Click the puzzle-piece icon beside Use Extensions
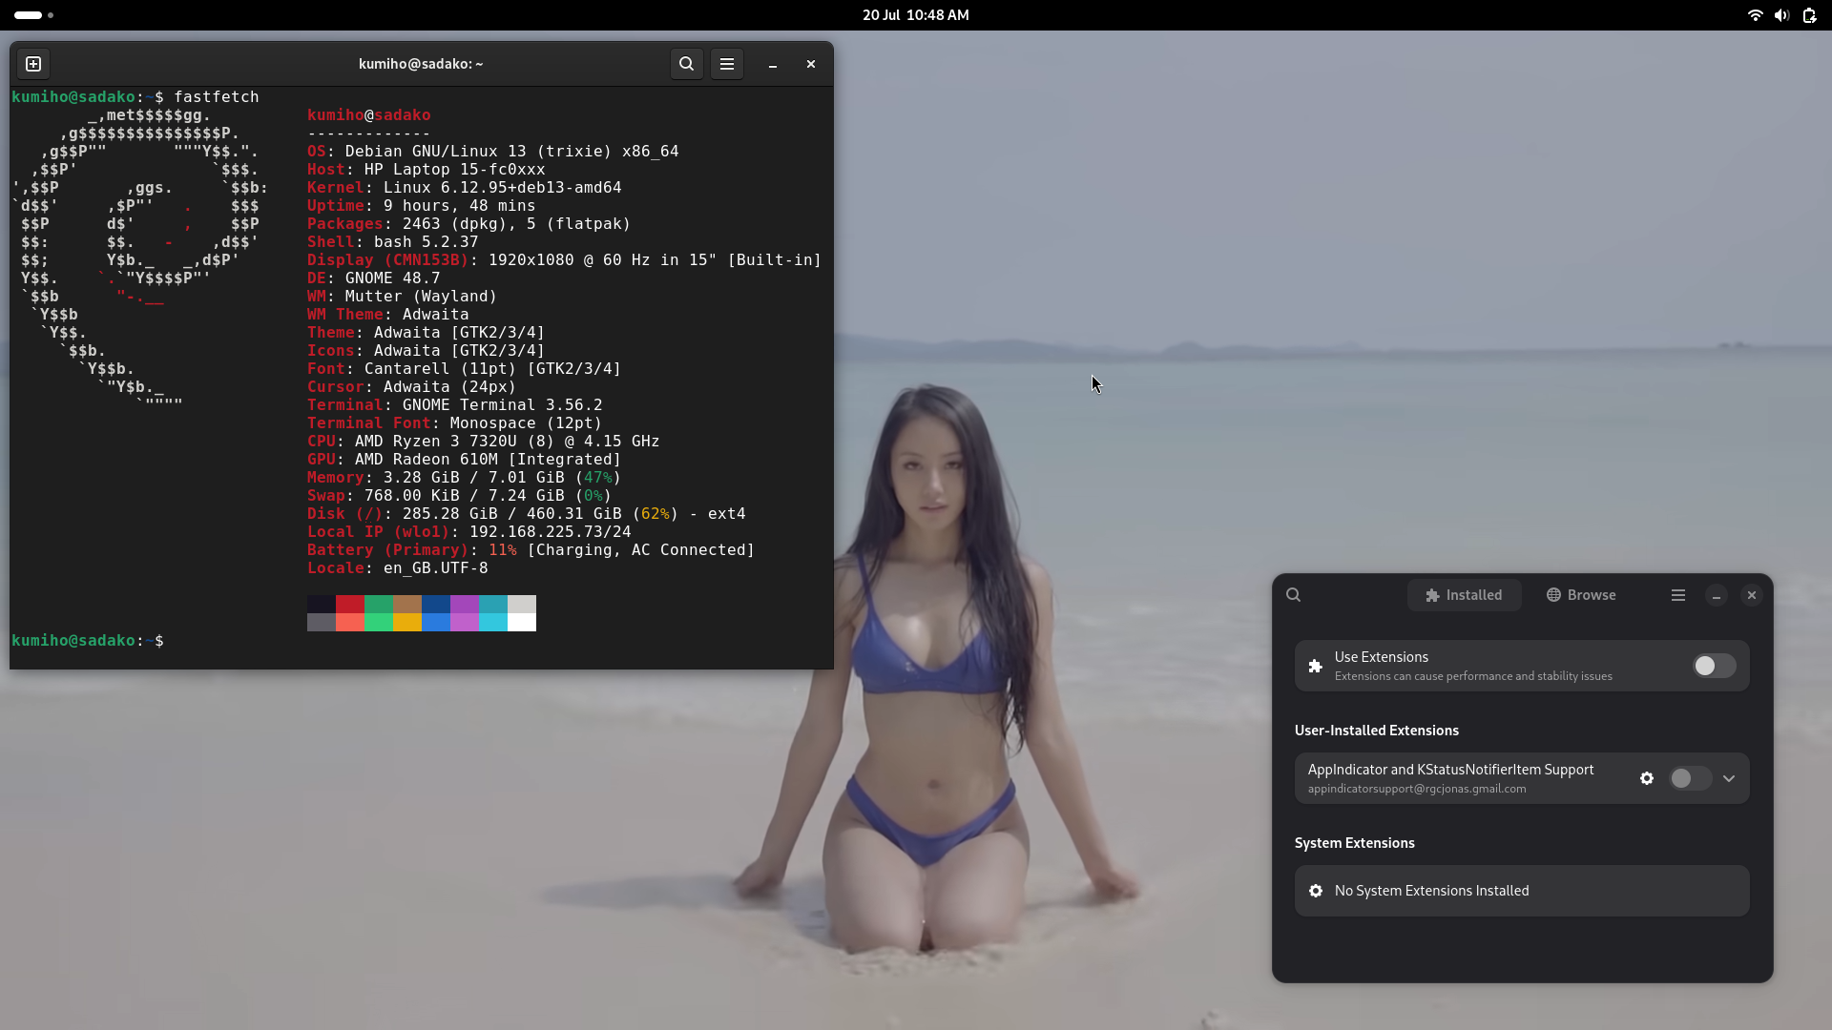This screenshot has width=1832, height=1030. [1315, 666]
